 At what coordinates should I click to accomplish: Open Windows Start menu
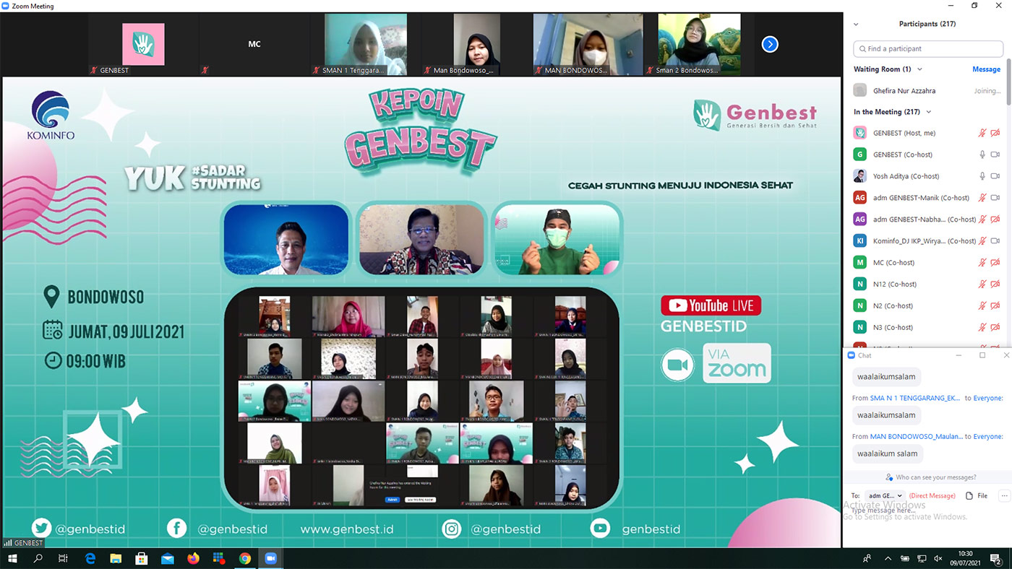click(12, 558)
